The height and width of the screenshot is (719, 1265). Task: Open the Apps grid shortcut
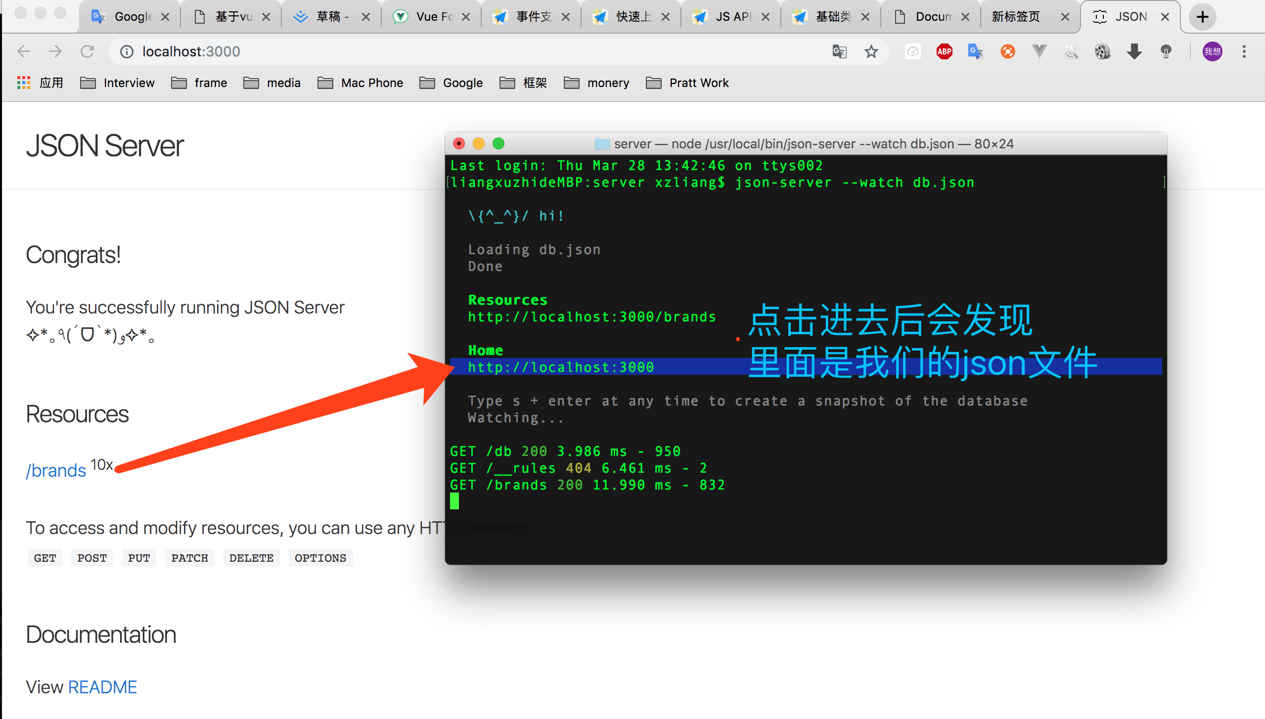pyautogui.click(x=24, y=83)
